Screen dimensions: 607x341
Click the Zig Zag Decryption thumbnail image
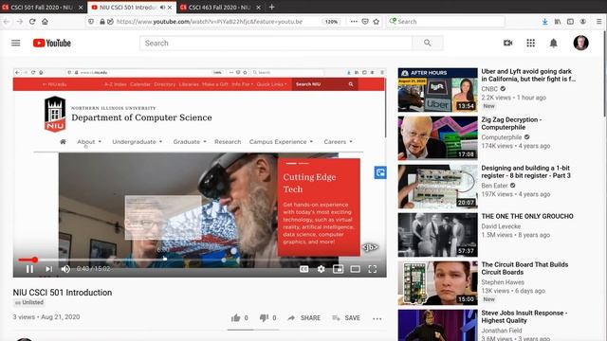(x=437, y=138)
